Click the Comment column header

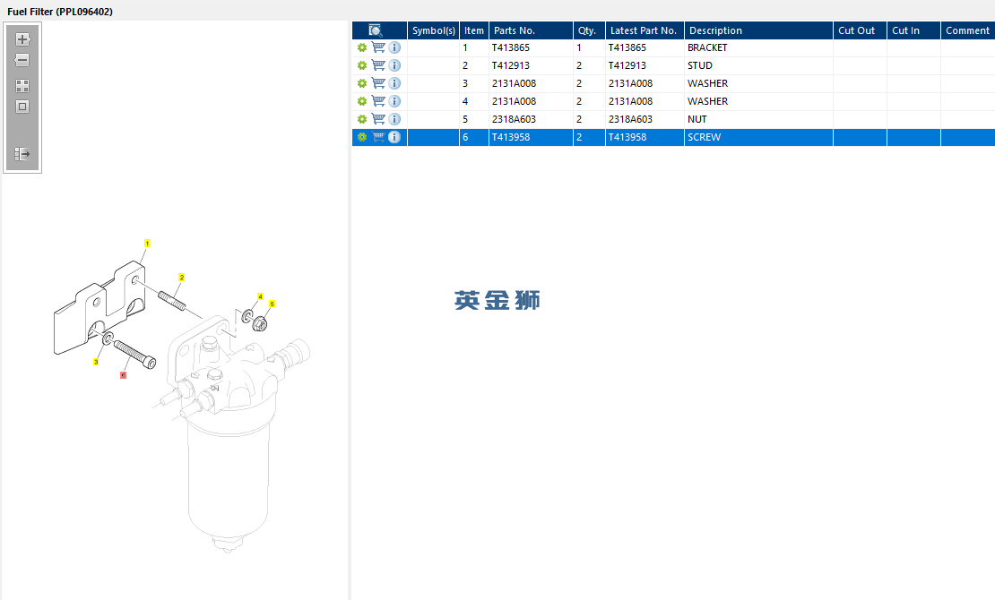click(968, 30)
